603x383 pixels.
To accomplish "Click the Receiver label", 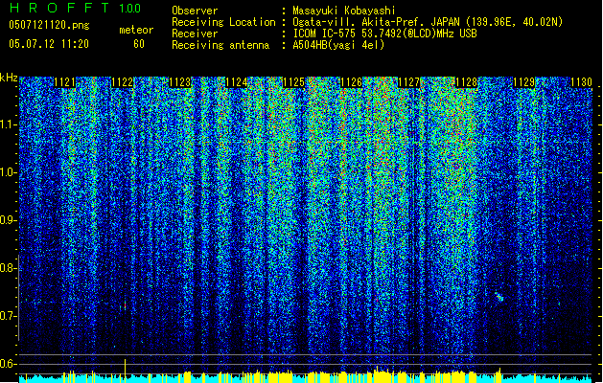I will (195, 34).
